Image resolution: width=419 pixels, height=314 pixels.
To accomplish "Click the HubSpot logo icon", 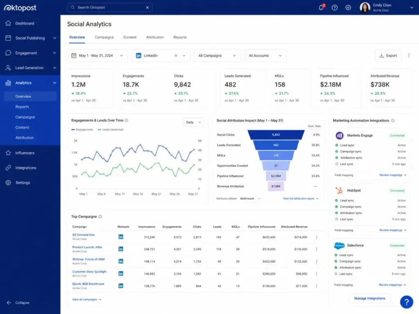I will pos(339,191).
